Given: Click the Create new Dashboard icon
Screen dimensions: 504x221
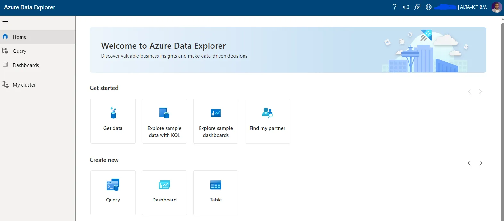Looking at the screenshot, I should (x=164, y=185).
